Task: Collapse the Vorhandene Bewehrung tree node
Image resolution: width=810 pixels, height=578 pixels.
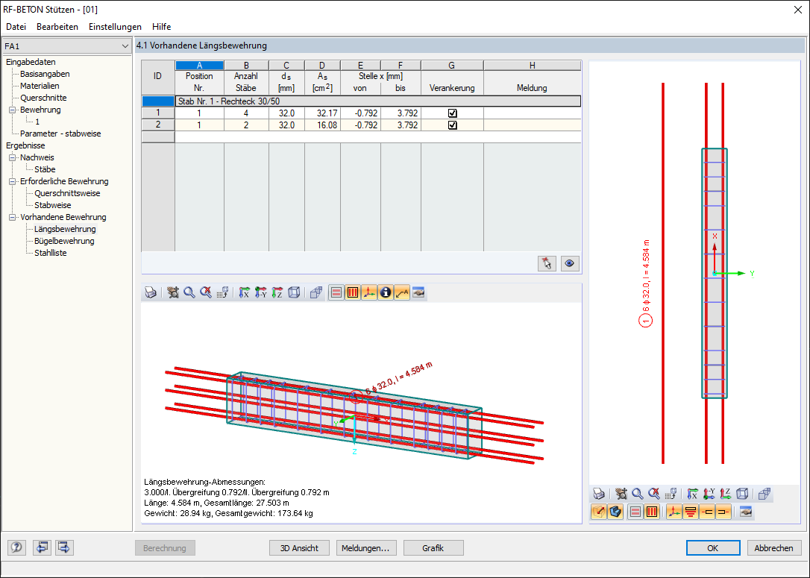Action: click(13, 218)
